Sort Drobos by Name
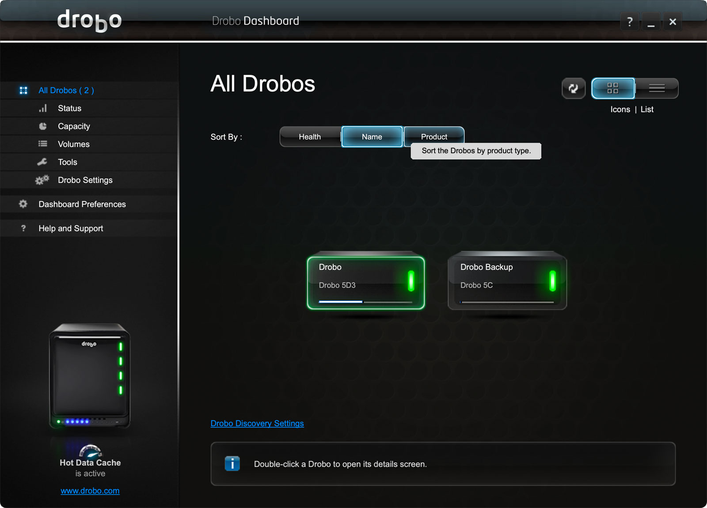 (x=372, y=137)
